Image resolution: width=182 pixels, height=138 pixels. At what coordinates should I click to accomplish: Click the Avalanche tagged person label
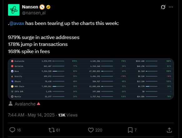[25, 104]
